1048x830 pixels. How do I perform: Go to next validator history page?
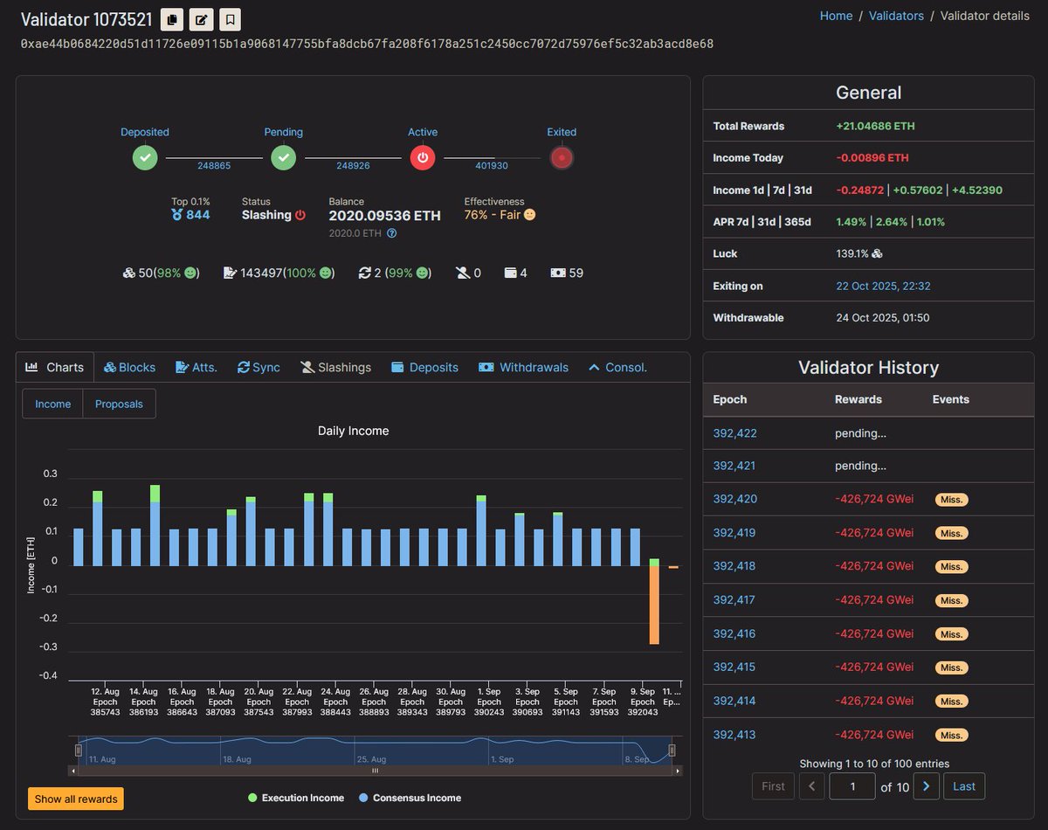point(926,786)
